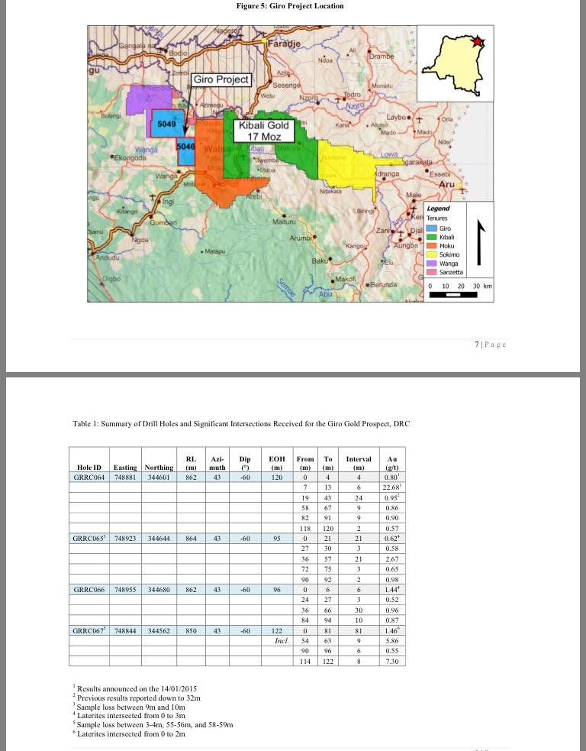586x751 pixels.
Task: Click the GRRC067 hole ID cell
Action: (89, 631)
